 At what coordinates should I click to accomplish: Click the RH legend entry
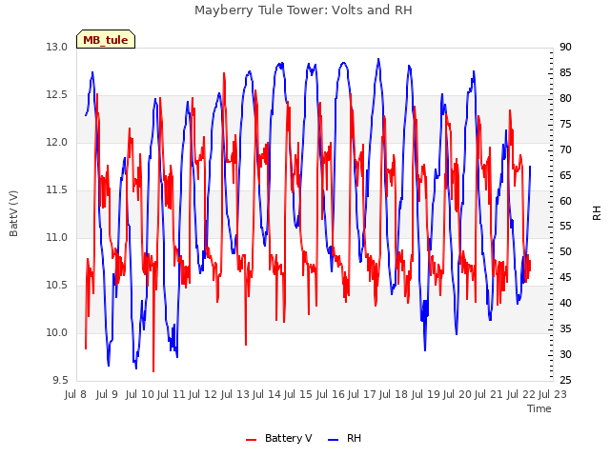345,438
